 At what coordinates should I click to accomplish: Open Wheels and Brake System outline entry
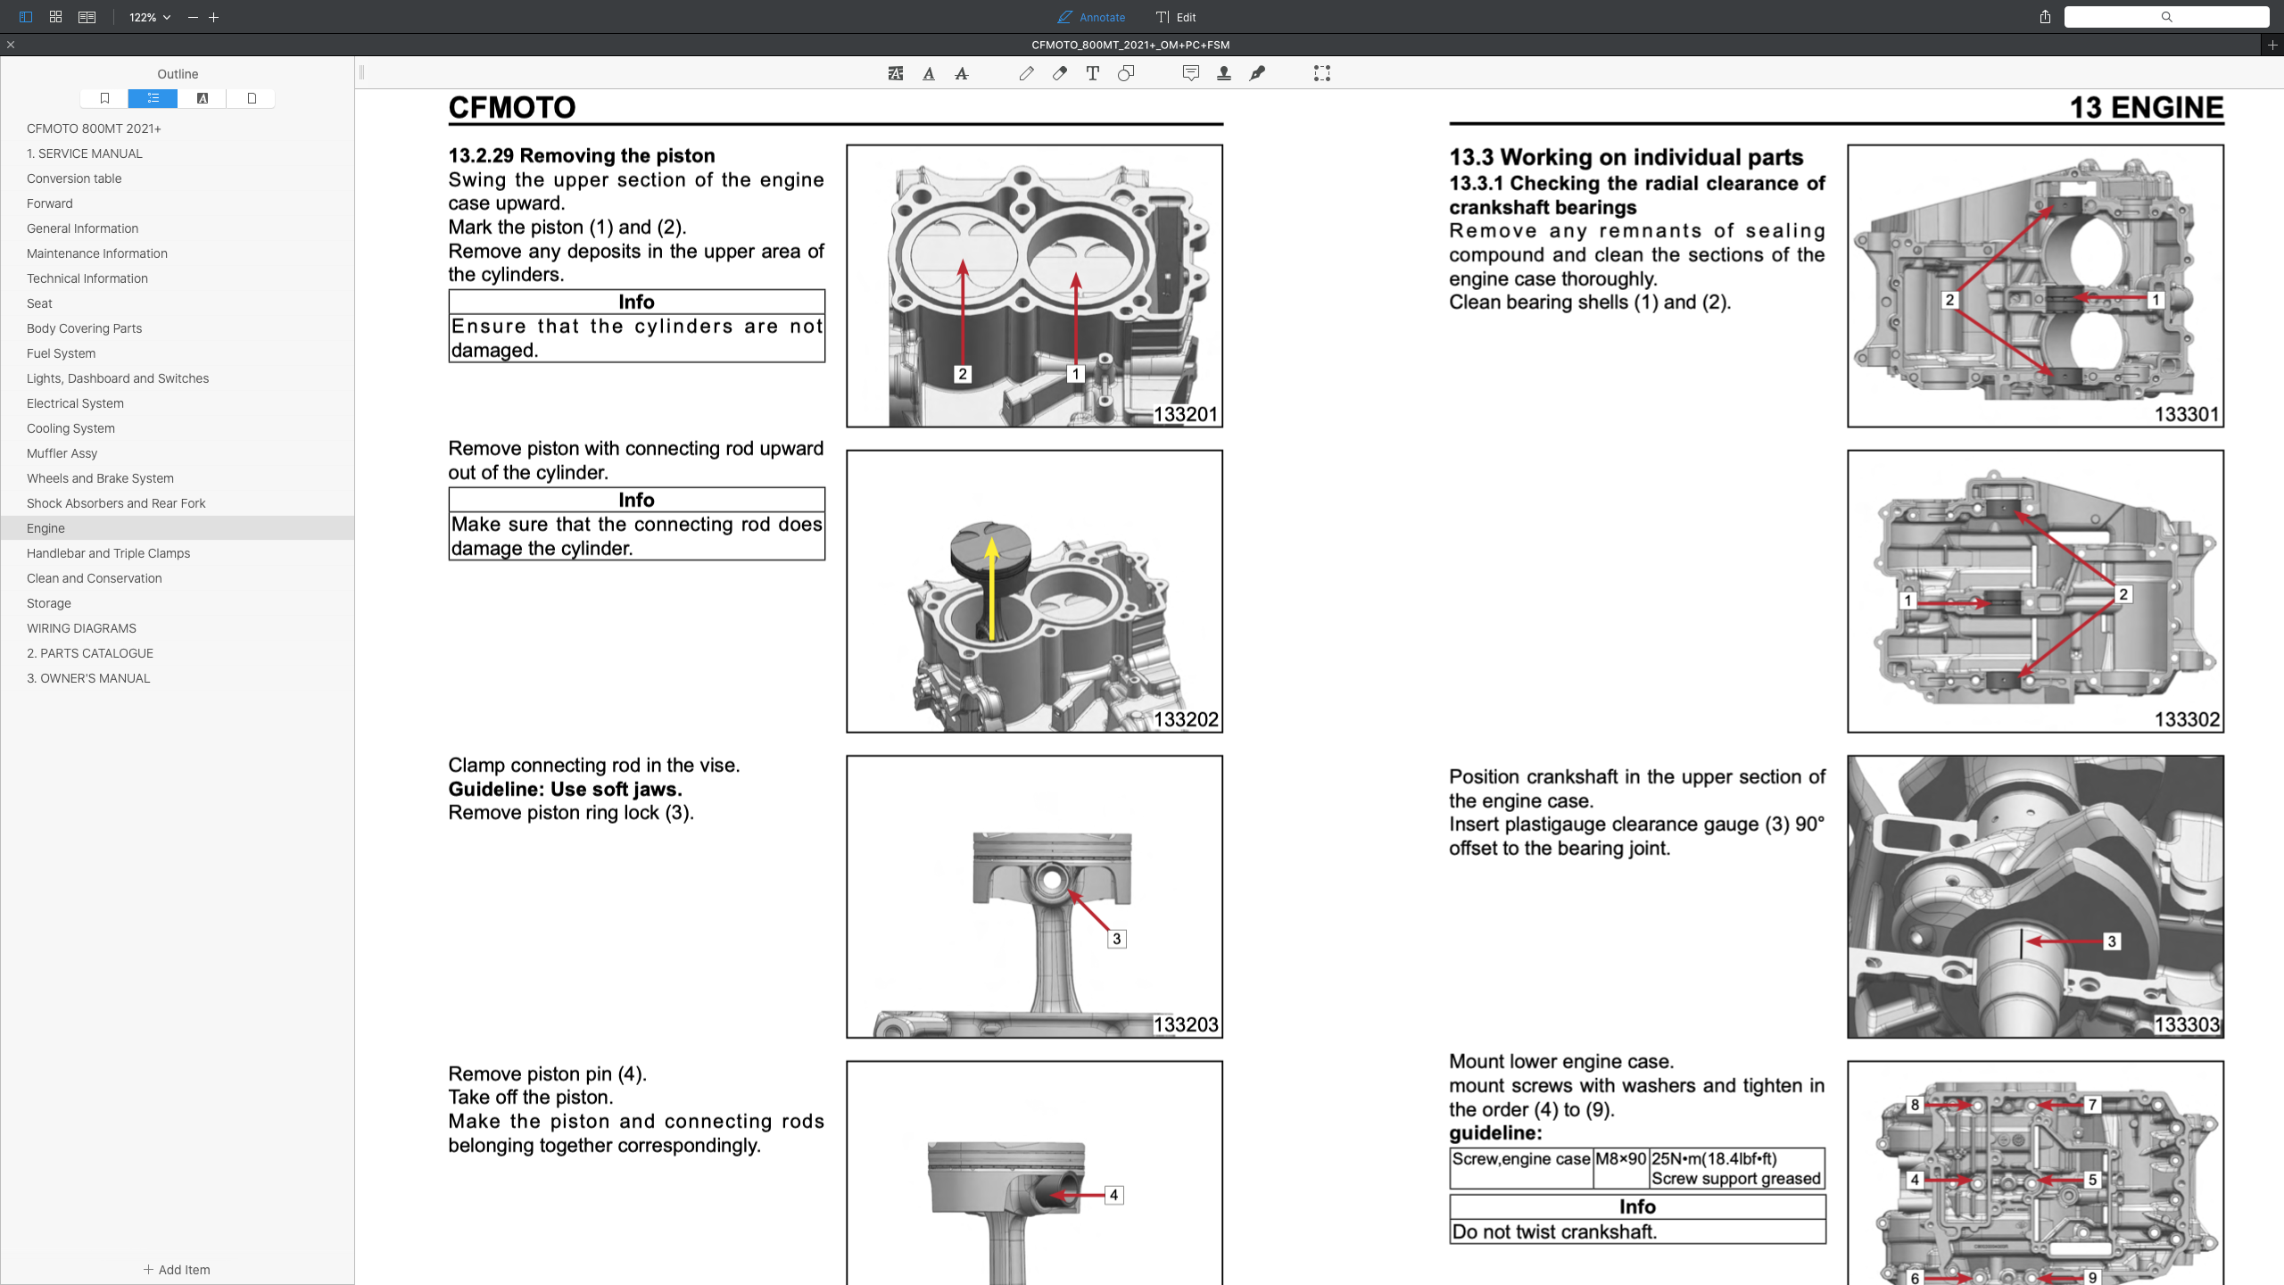(x=100, y=478)
